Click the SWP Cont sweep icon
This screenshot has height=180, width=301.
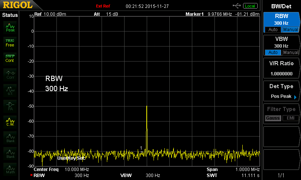(10, 58)
